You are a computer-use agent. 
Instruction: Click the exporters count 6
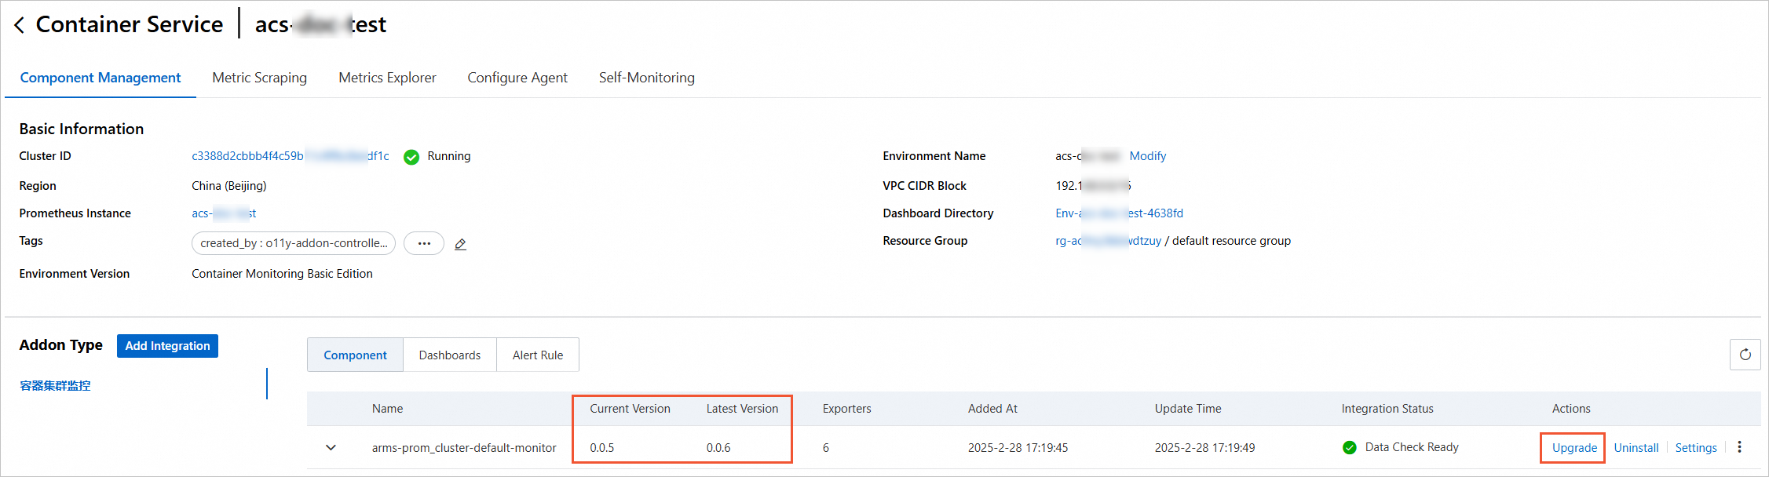tap(826, 448)
